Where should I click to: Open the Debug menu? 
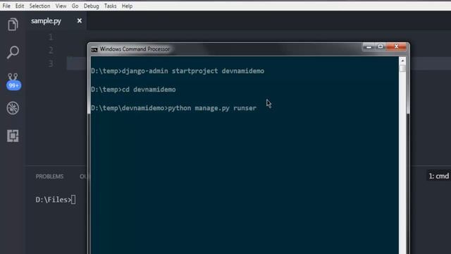(91, 6)
